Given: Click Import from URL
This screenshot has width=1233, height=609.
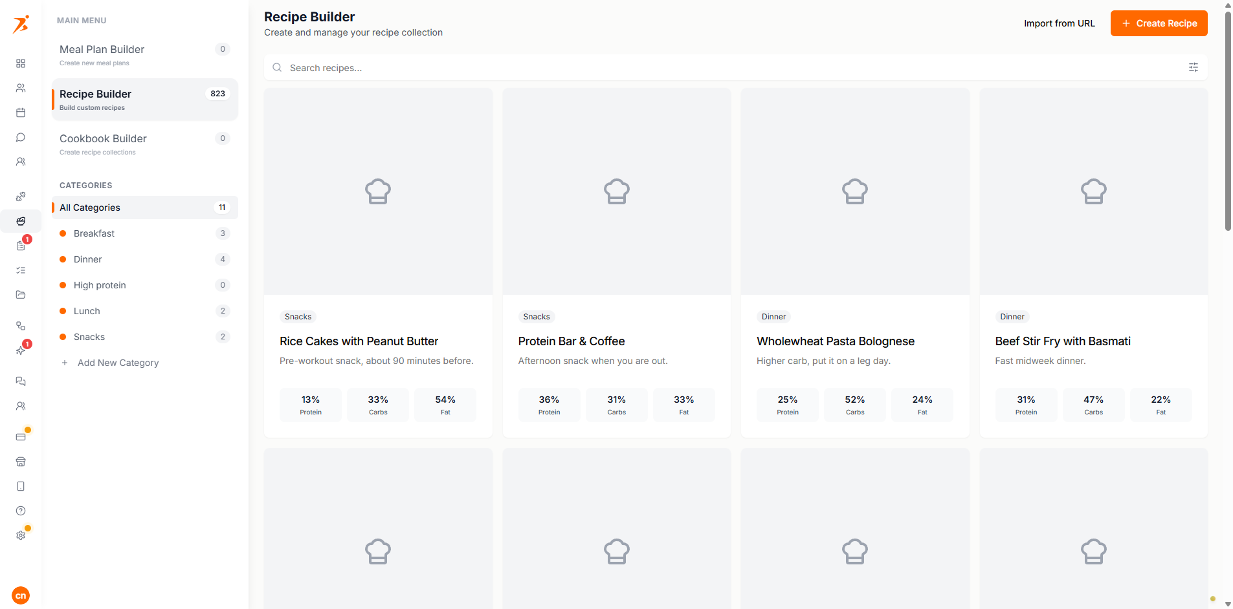Looking at the screenshot, I should [1059, 23].
